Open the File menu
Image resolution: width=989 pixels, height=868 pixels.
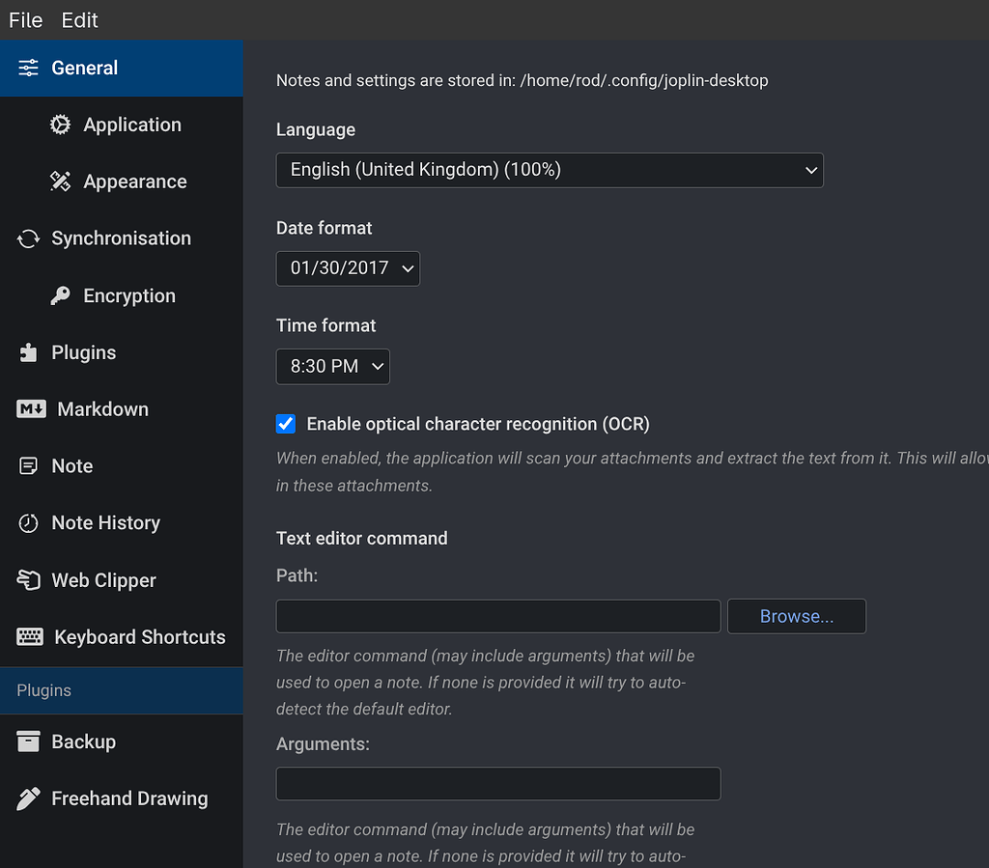pyautogui.click(x=24, y=19)
